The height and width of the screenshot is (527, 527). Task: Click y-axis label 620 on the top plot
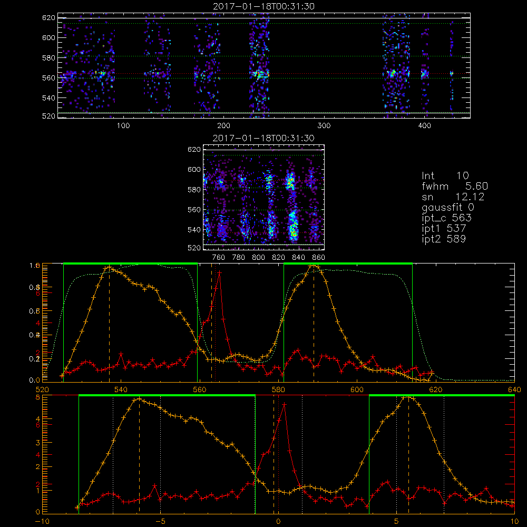(48, 17)
